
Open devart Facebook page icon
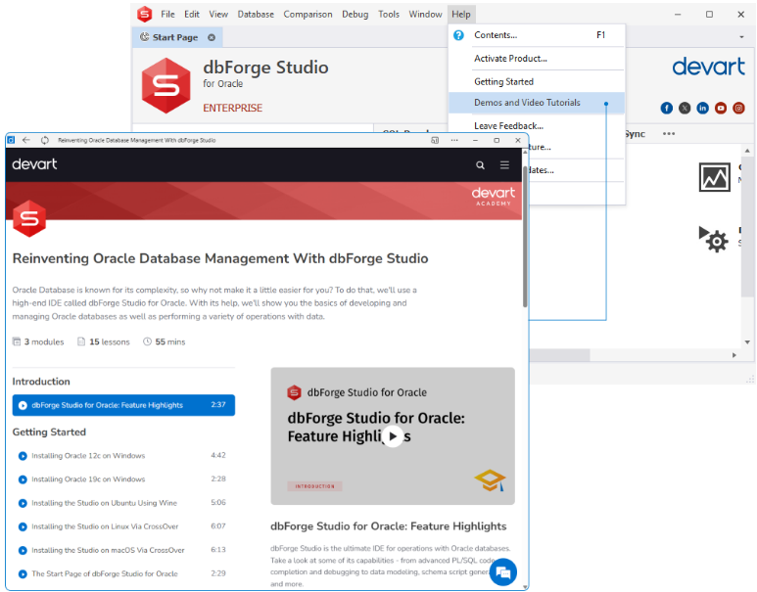[667, 108]
